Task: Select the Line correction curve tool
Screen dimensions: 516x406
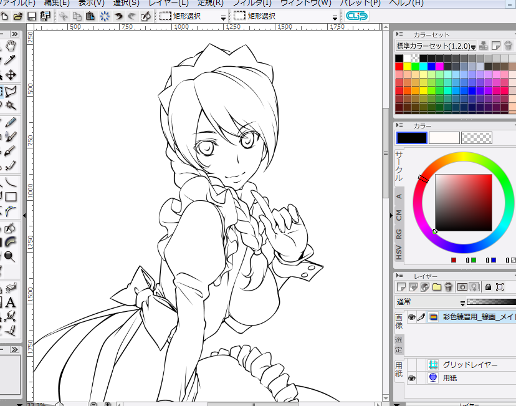Action: (x=11, y=211)
